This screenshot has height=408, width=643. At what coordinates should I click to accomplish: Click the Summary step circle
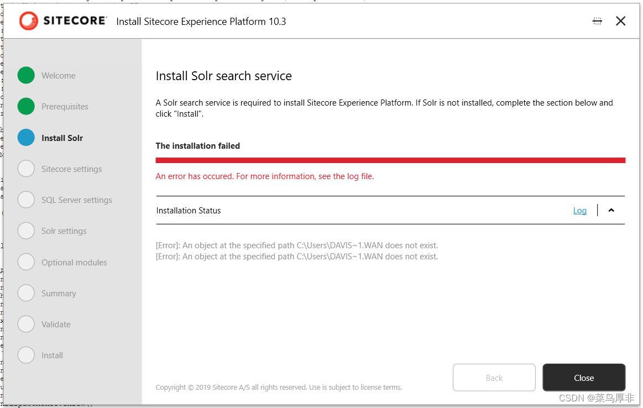click(x=26, y=293)
